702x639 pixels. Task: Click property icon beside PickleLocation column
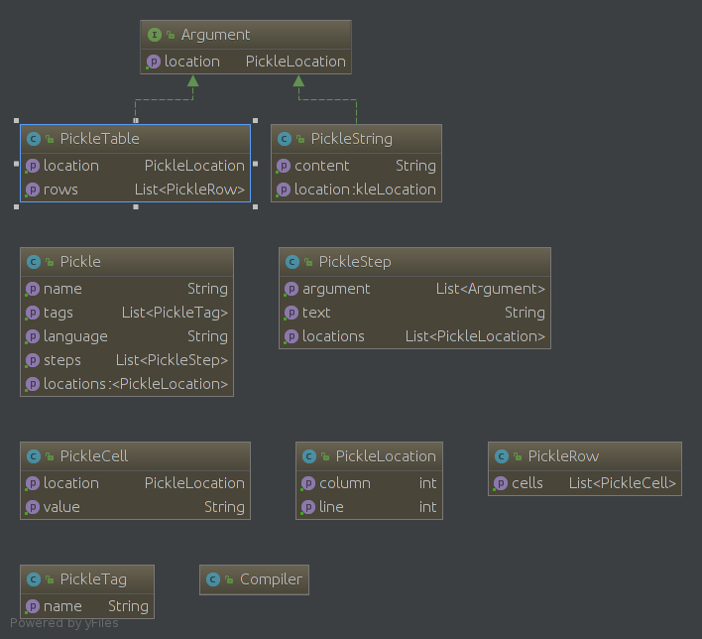click(308, 483)
